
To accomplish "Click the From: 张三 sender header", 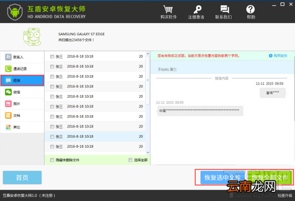I will pos(167,70).
